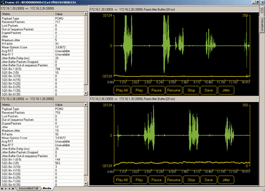Click the lower table's scroll-down arrow
Image resolution: width=265 pixels, height=192 pixels.
point(86,184)
